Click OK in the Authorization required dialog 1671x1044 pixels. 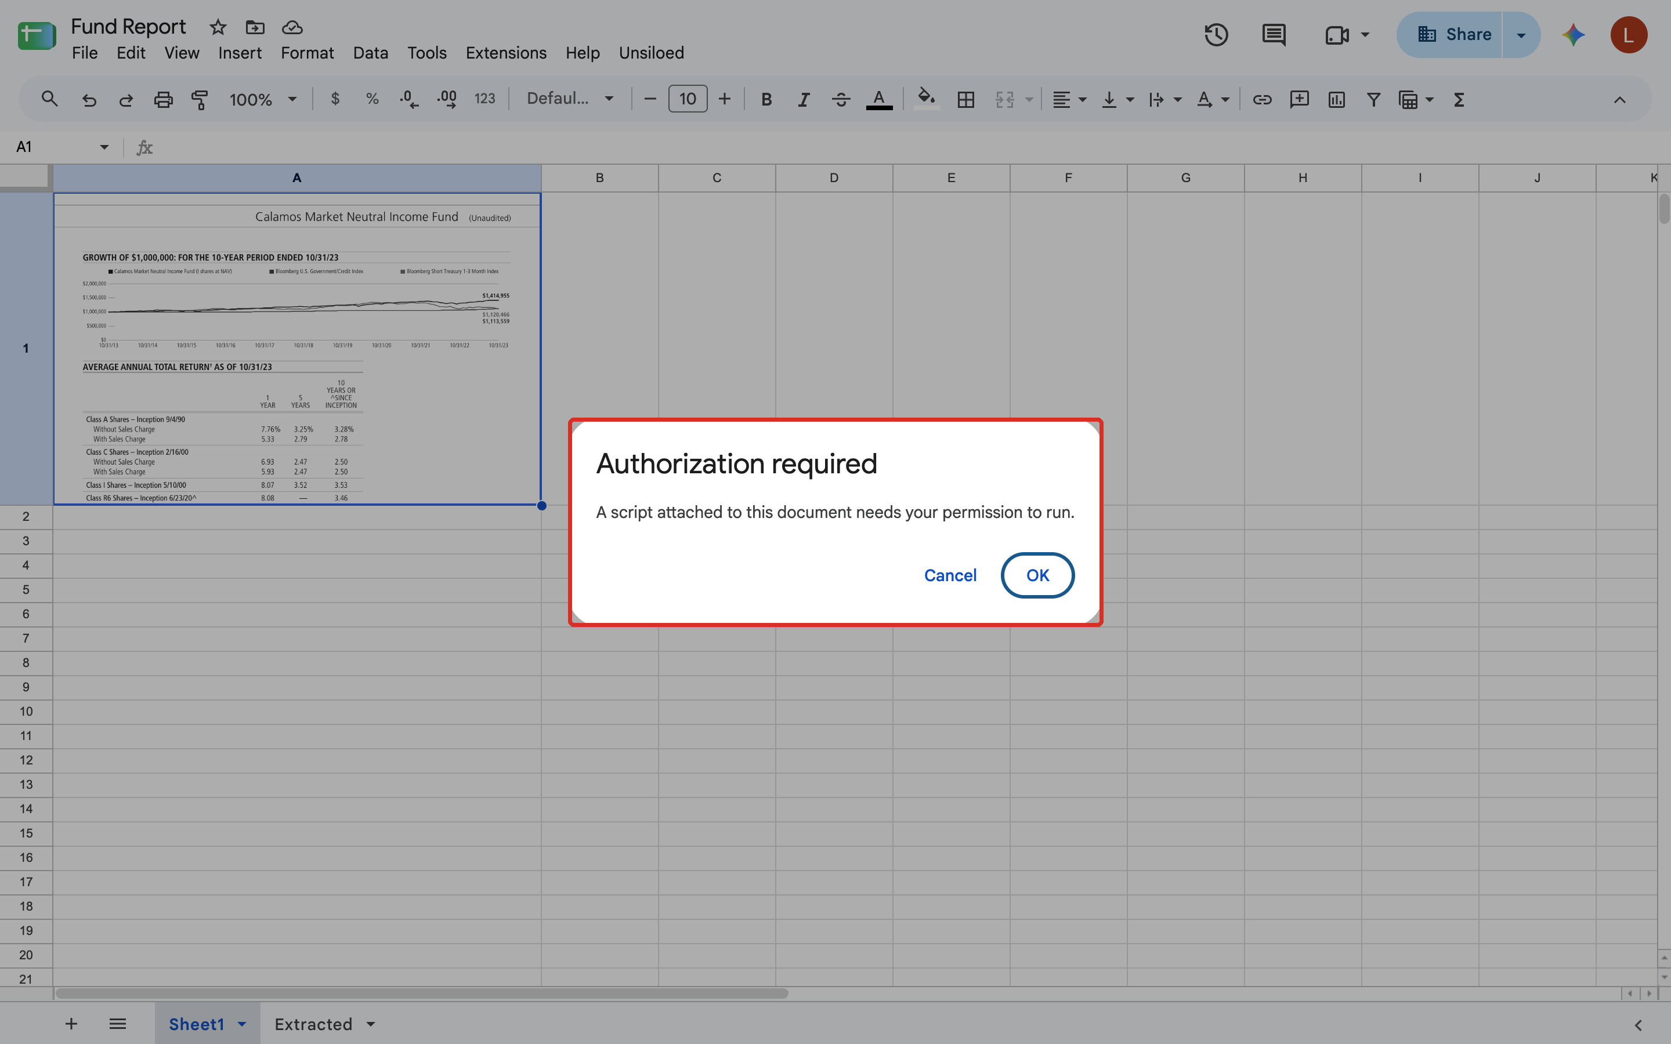(x=1037, y=575)
